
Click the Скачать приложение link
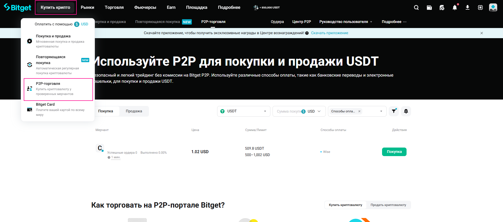[330, 33]
